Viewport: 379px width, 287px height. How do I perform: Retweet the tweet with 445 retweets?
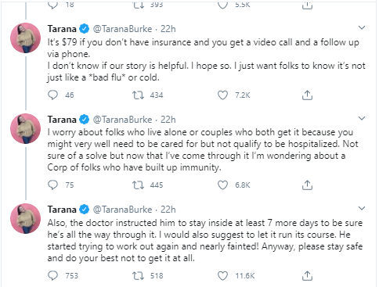point(138,185)
